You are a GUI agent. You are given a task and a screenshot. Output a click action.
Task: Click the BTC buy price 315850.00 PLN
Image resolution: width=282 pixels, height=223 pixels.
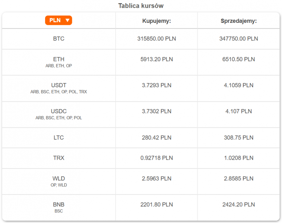click(157, 39)
